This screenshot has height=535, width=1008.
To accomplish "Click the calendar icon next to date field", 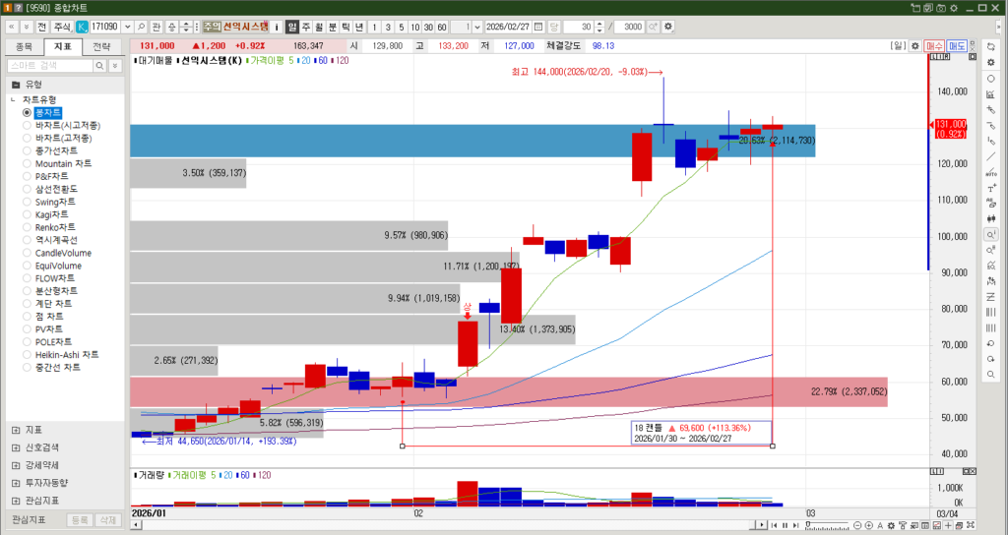I will [x=538, y=26].
